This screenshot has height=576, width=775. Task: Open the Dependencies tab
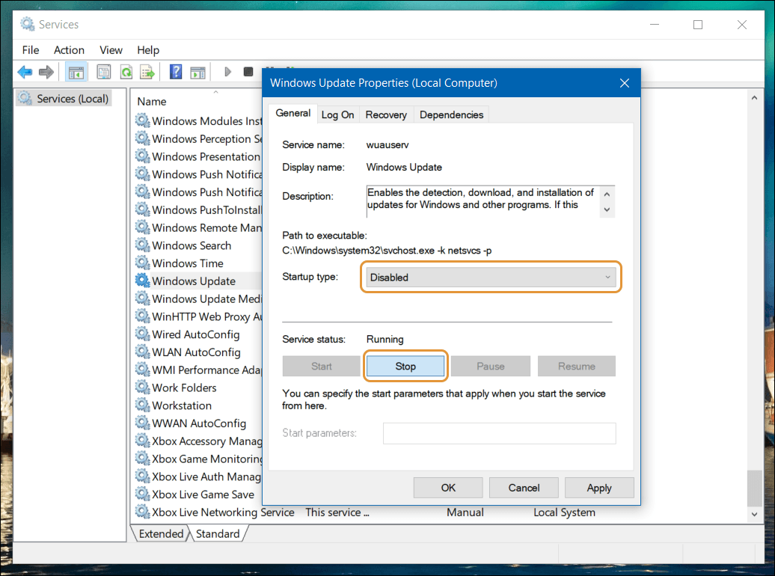pos(451,114)
